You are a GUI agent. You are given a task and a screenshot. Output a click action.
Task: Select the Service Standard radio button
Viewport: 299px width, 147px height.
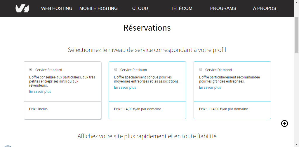point(31,70)
